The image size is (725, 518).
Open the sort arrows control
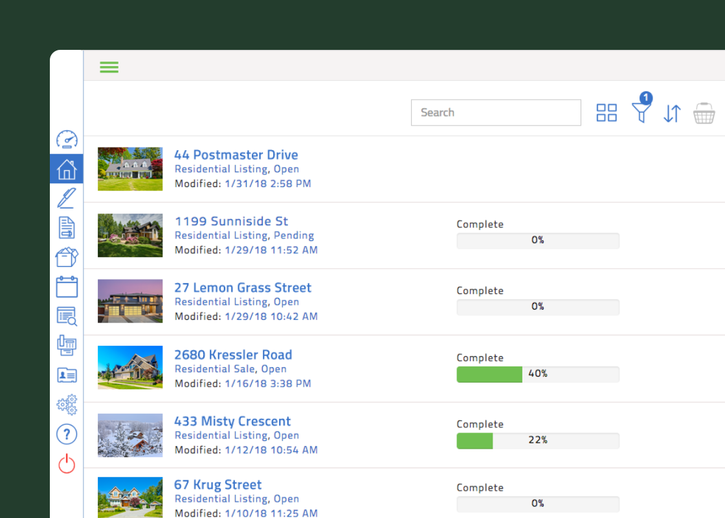[x=673, y=113]
